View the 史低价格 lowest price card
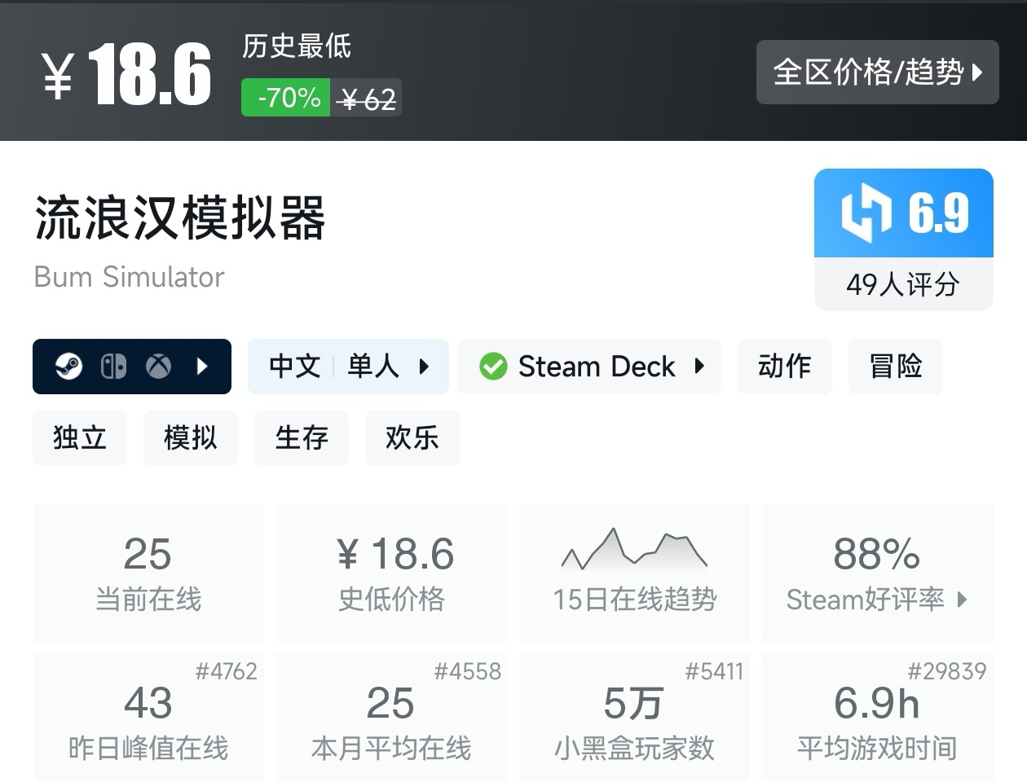Viewport: 1027px width, 782px height. coord(392,573)
